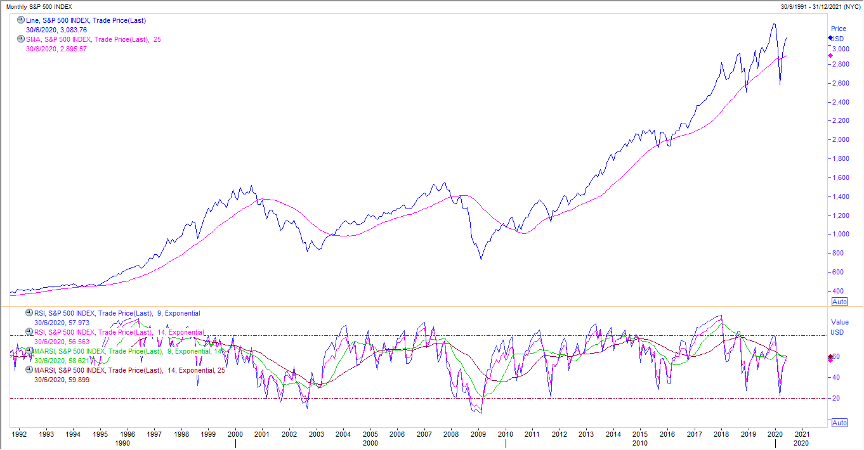Click the 3,000 label on the price axis
The height and width of the screenshot is (450, 864).
pos(841,49)
